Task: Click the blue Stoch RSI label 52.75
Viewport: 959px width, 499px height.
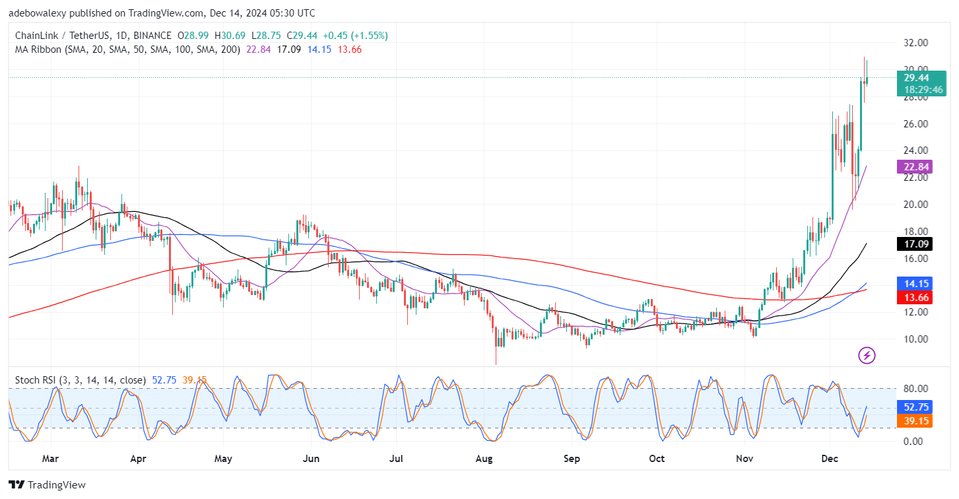Action: click(x=915, y=407)
